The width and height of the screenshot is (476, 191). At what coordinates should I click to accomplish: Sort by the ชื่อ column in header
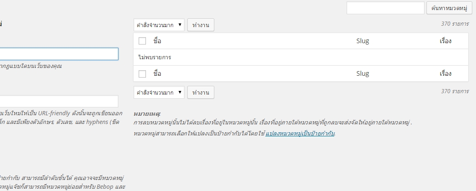(157, 41)
